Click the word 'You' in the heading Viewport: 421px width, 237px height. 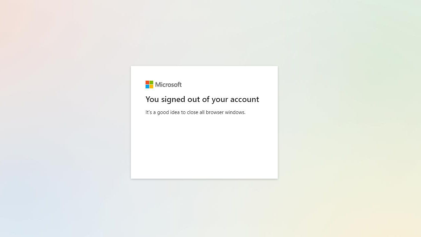tap(152, 99)
